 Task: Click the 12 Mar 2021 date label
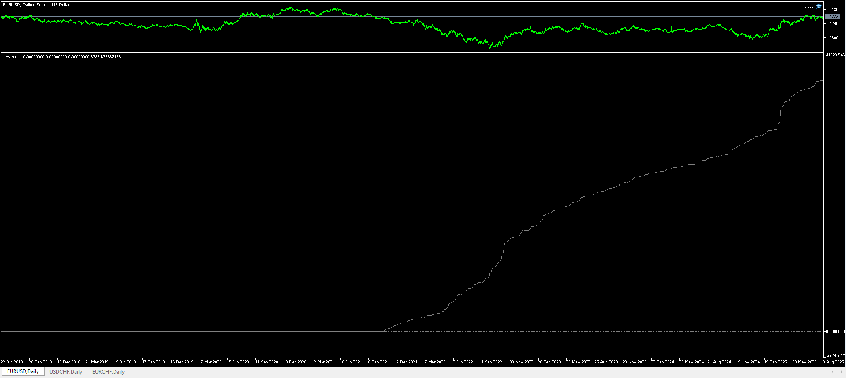point(323,362)
